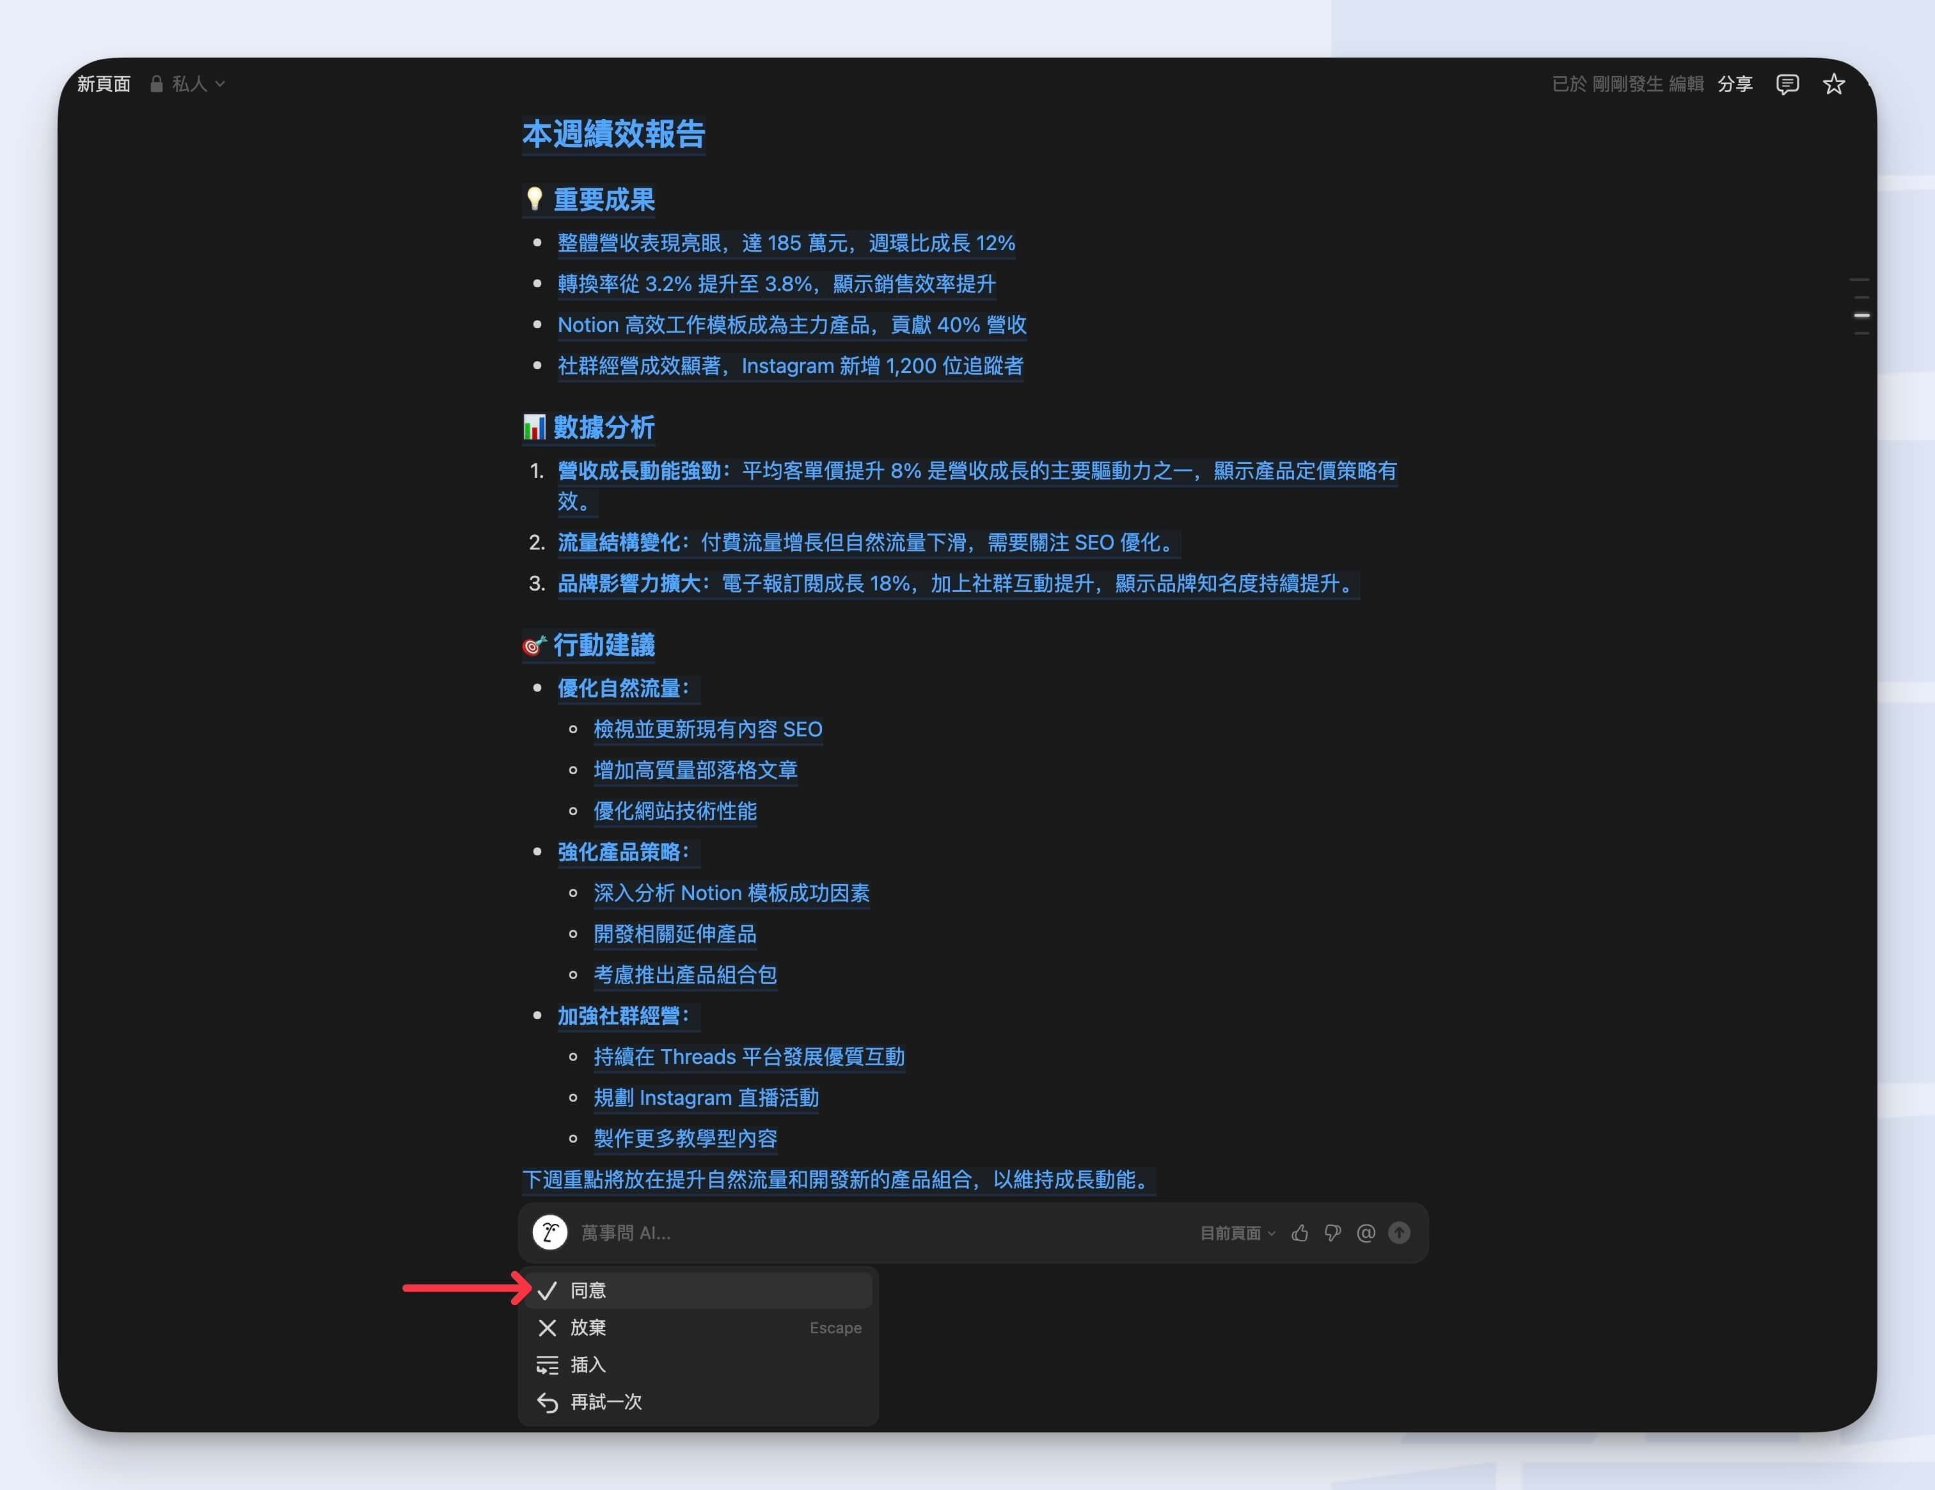Click sub-bullet 深入分析 Notion 模板成功因素

coord(731,892)
